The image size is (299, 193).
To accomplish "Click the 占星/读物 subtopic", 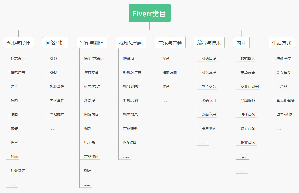I will (284, 114).
